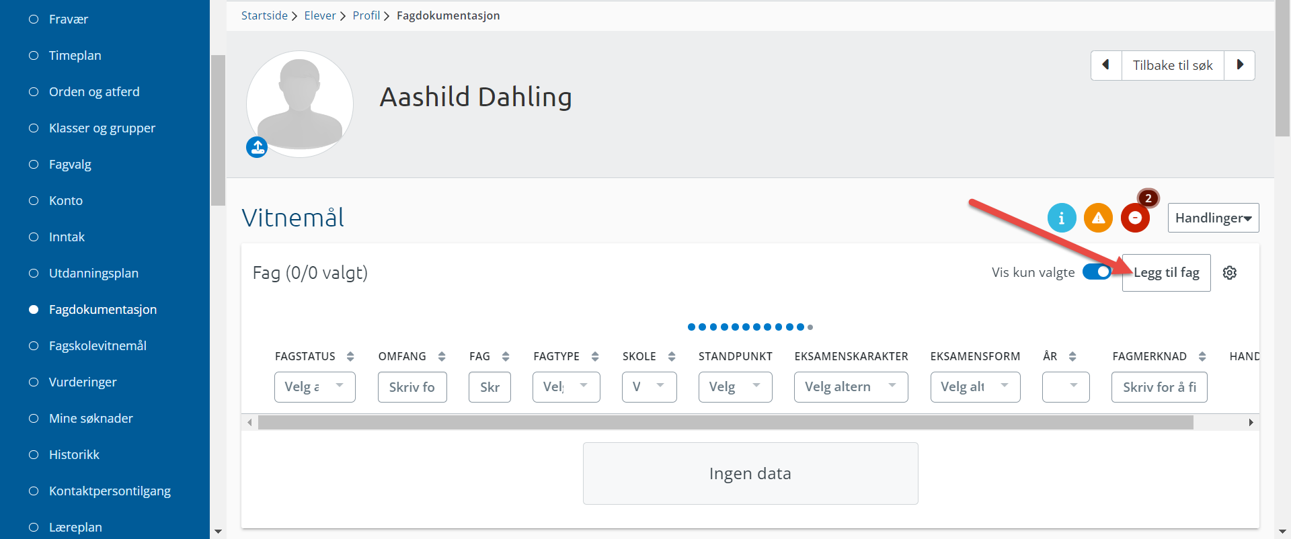Click the Legg til fag button
The image size is (1291, 539).
coord(1166,273)
